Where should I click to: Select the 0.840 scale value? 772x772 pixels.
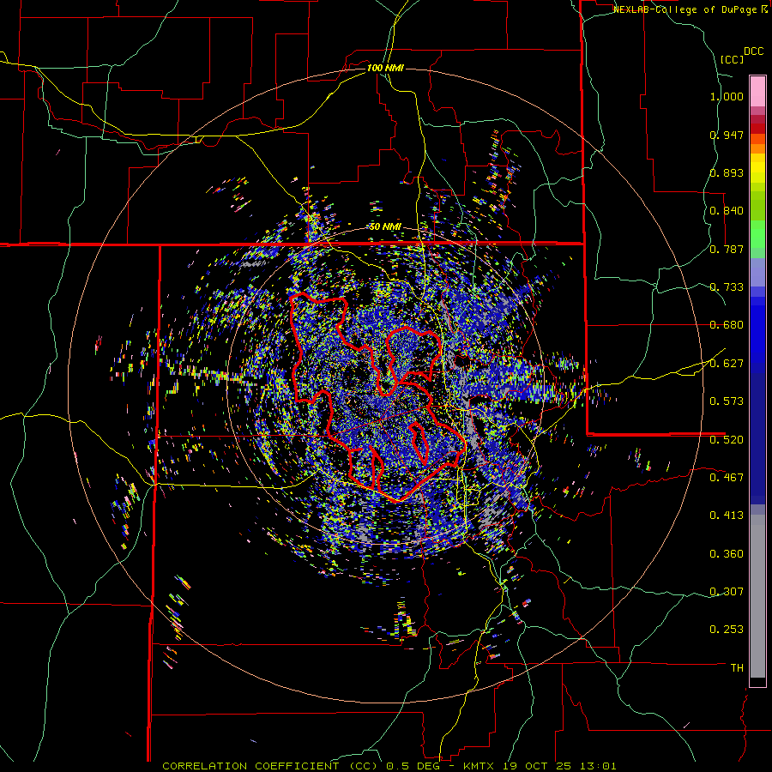point(727,211)
